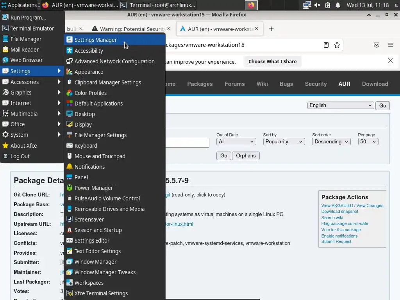Click the Color Profiles icon
This screenshot has height=300, width=400.
70,93
